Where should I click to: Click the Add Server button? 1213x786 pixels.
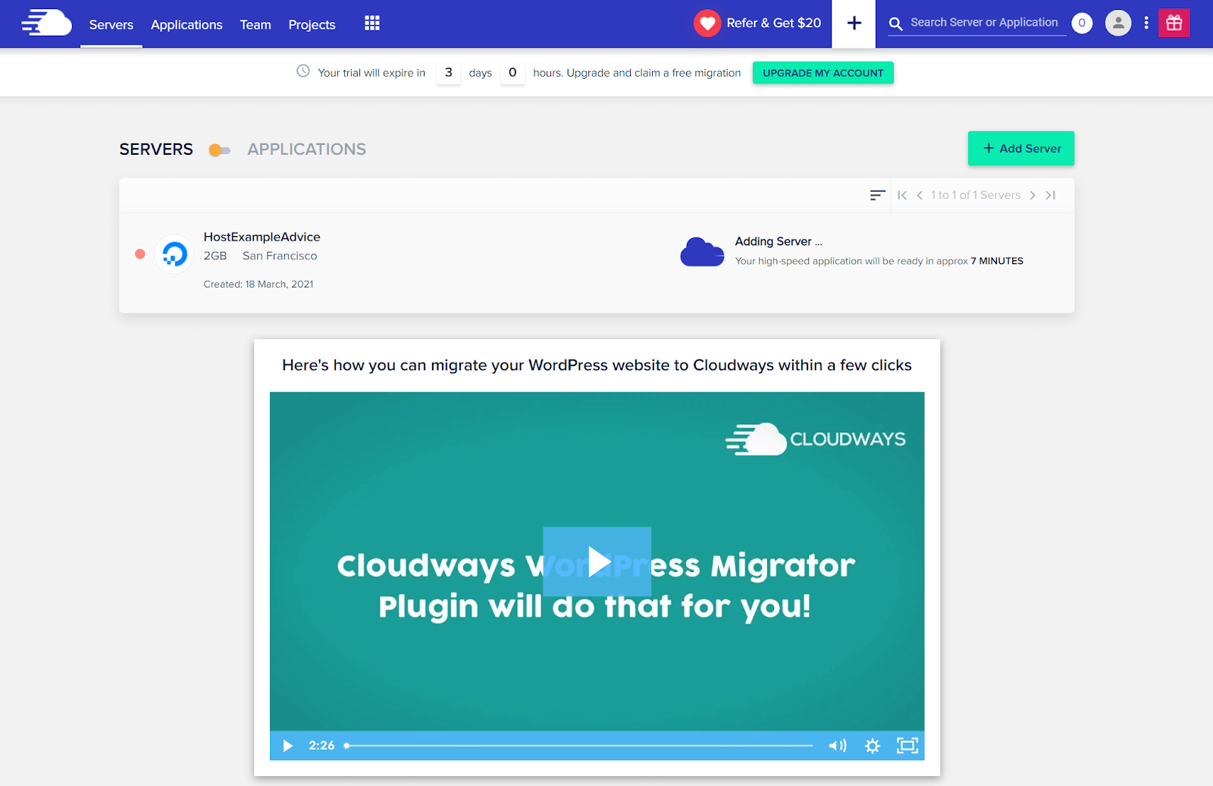click(1021, 149)
